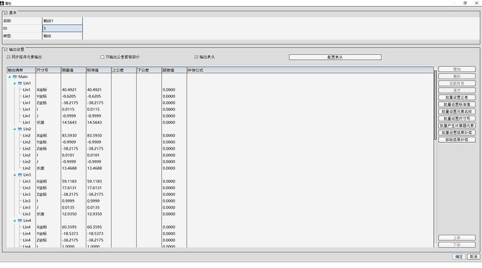Click measured value 60.3595 of Lin4
The image size is (482, 268).
tap(69, 227)
